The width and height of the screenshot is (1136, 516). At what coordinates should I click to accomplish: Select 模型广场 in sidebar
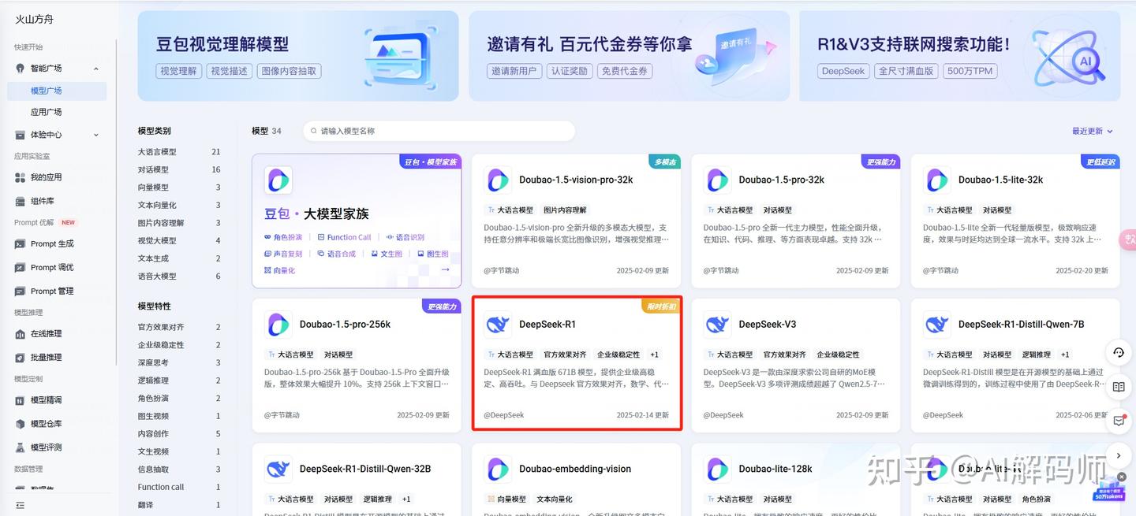pos(57,91)
